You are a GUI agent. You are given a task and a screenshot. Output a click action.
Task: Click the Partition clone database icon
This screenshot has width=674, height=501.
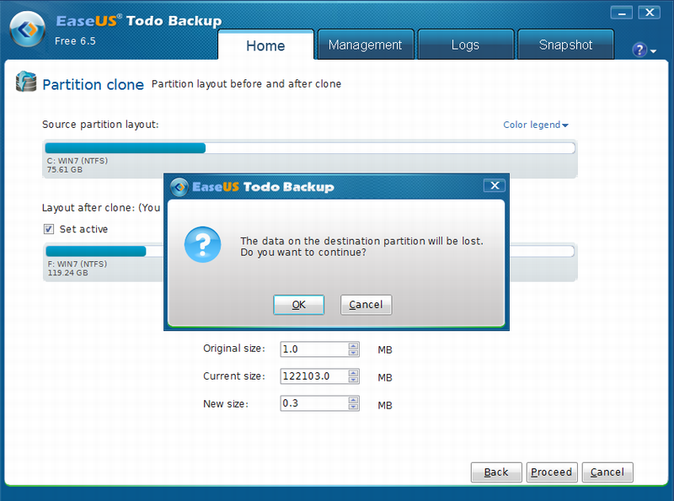click(26, 82)
